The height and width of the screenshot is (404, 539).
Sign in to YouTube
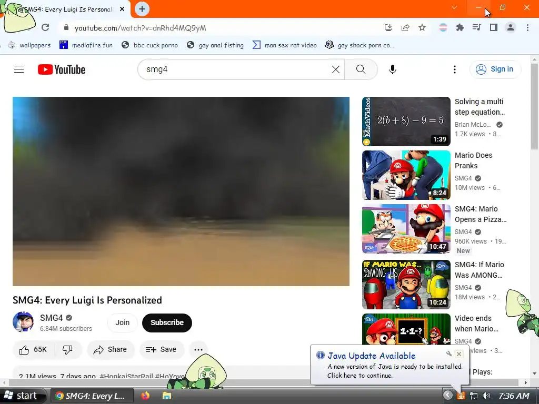coord(495,69)
